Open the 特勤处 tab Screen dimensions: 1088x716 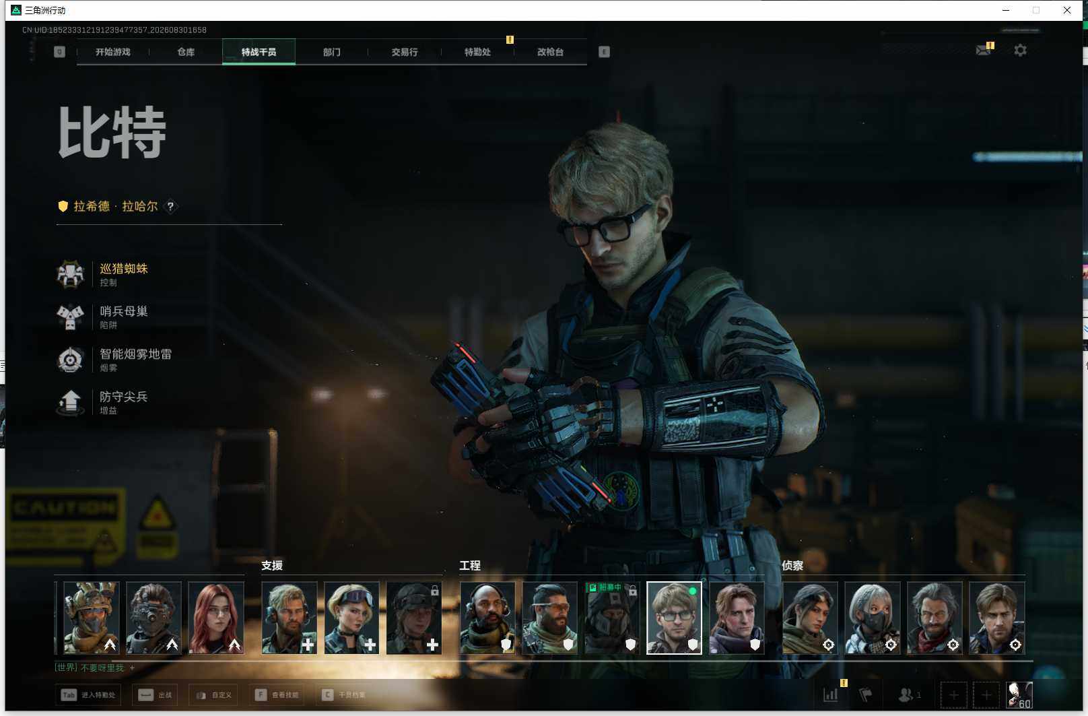click(x=477, y=52)
